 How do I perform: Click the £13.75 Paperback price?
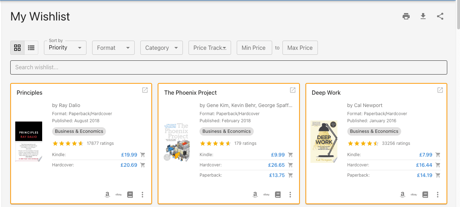coord(277,175)
